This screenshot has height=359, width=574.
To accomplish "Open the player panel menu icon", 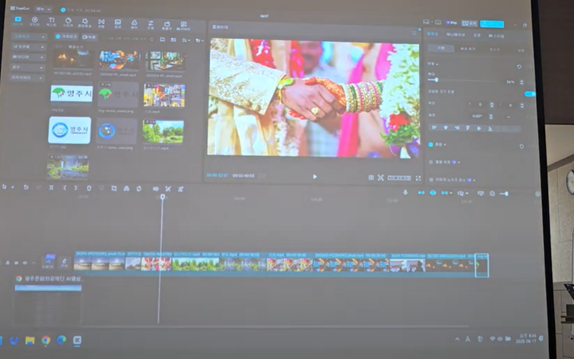I will tap(414, 33).
